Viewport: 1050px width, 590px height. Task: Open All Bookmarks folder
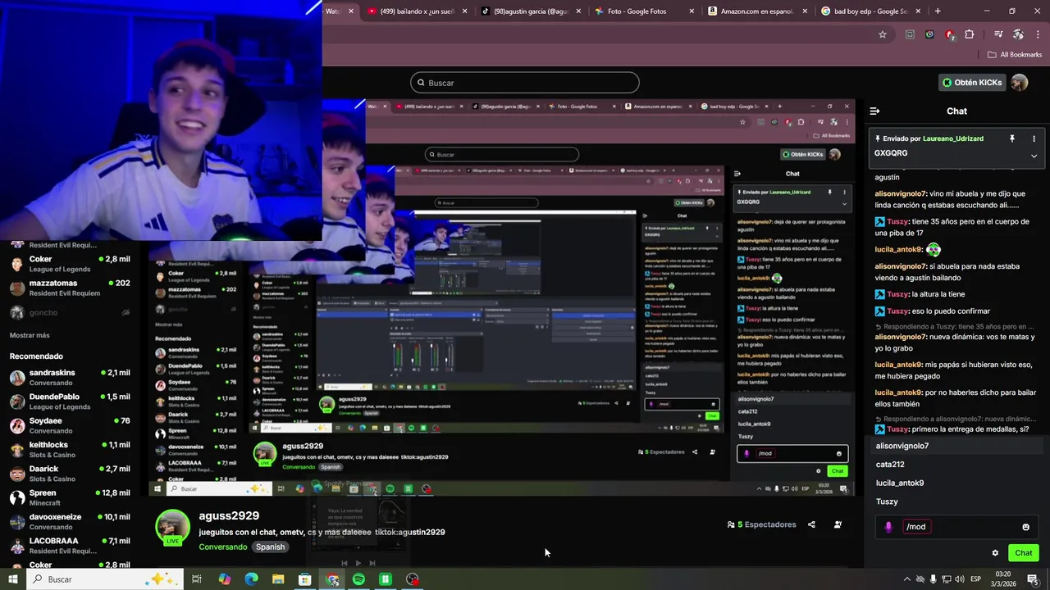click(1015, 55)
